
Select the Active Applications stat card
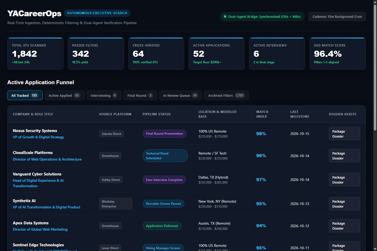pyautogui.click(x=217, y=54)
